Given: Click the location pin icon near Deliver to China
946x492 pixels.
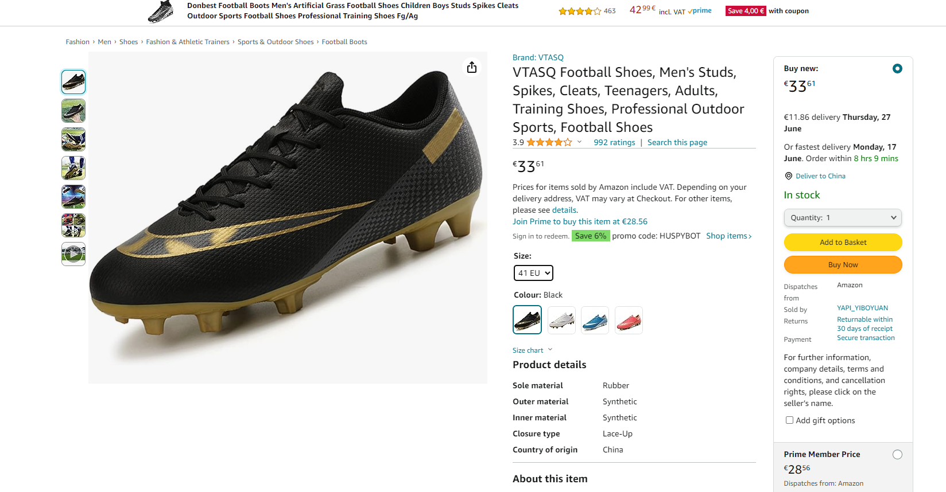Looking at the screenshot, I should tap(789, 176).
